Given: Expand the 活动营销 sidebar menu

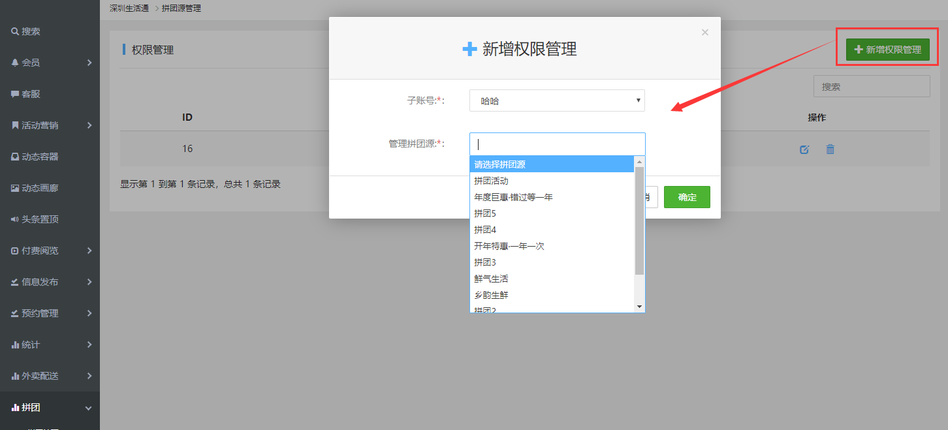Looking at the screenshot, I should point(50,125).
